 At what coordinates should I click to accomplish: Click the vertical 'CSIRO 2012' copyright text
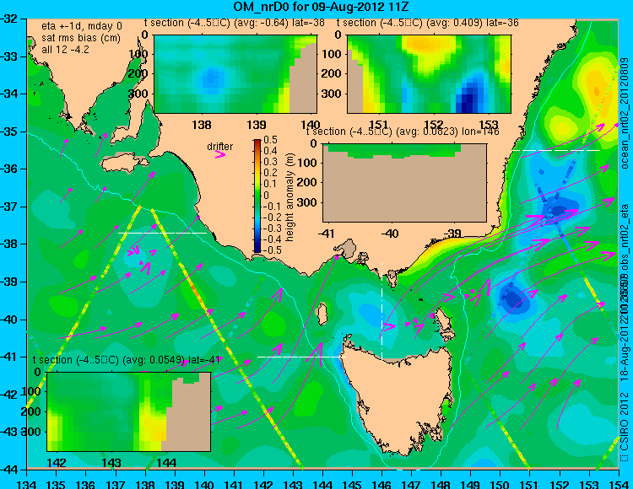[x=625, y=422]
